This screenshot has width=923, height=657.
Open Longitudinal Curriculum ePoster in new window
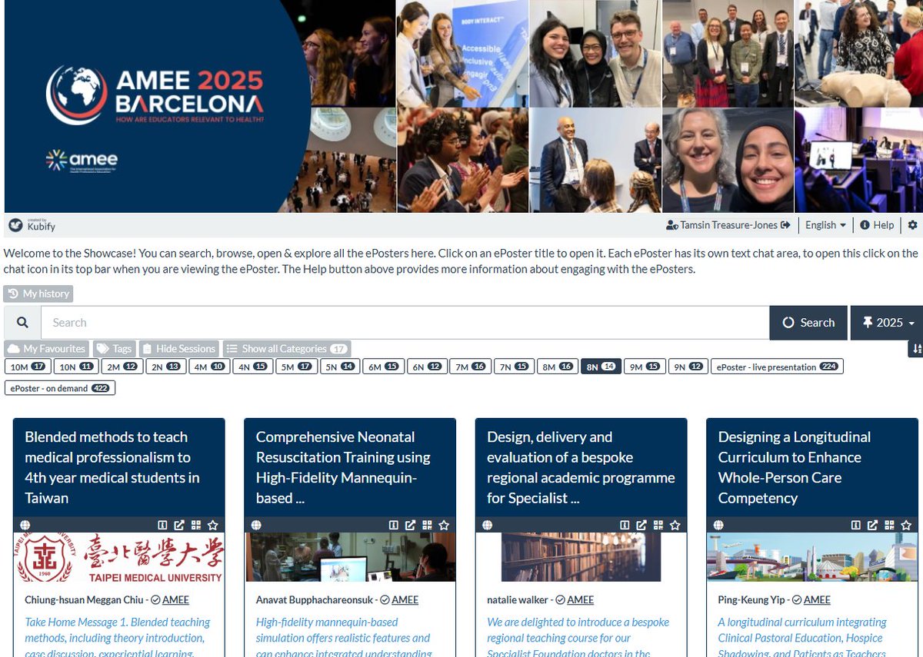click(x=872, y=525)
